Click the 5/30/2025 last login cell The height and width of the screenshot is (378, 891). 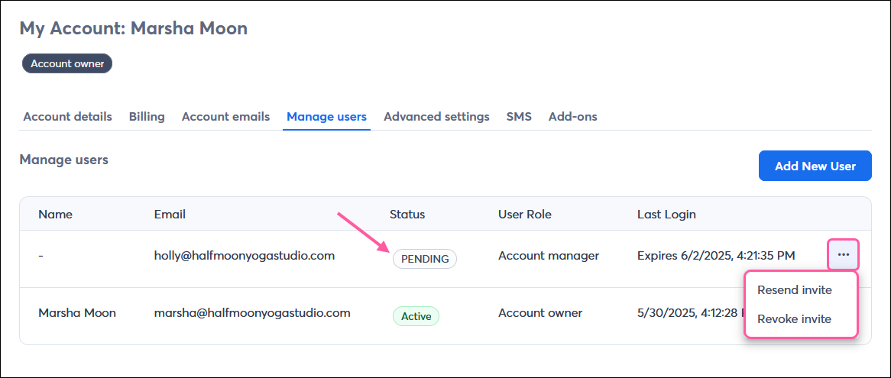pos(691,313)
